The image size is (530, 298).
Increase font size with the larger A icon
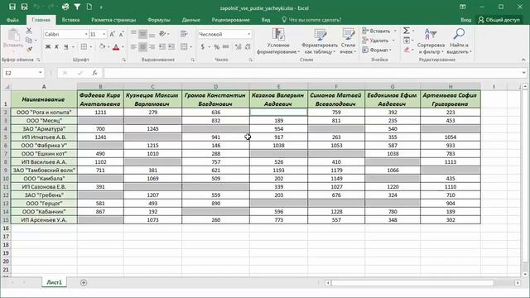[113, 34]
